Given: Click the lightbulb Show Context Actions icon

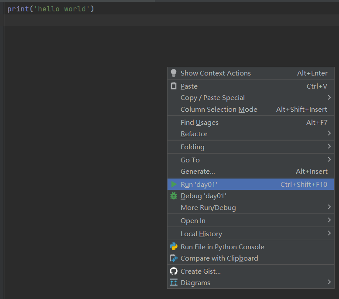Looking at the screenshot, I should tap(174, 73).
